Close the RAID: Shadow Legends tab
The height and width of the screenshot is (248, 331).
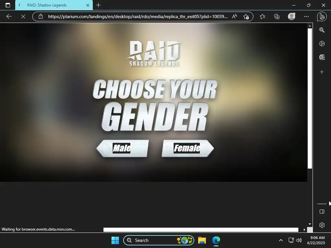[88, 5]
